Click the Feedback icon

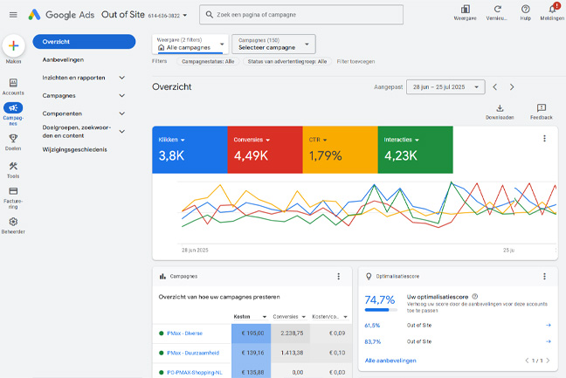[542, 108]
